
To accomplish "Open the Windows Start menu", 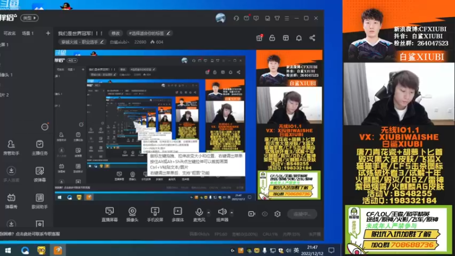I will tap(8, 250).
